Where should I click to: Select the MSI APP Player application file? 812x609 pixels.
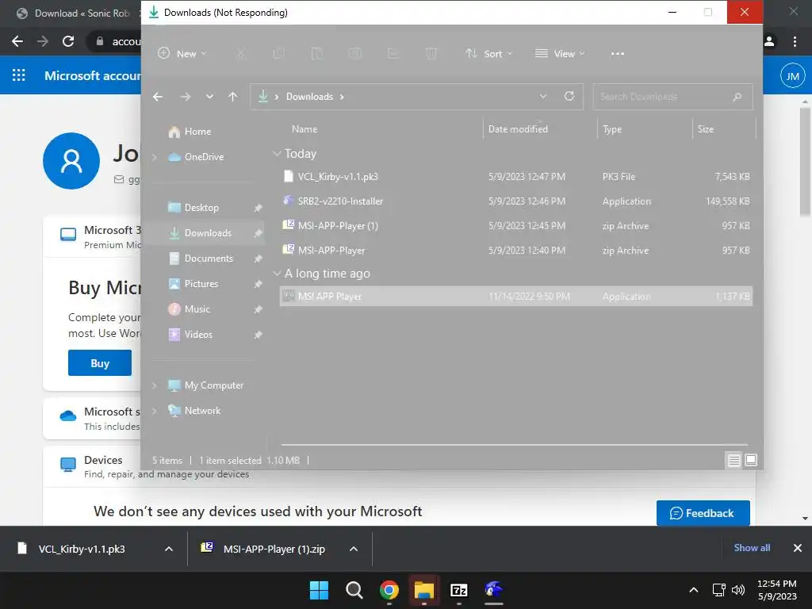(515, 297)
